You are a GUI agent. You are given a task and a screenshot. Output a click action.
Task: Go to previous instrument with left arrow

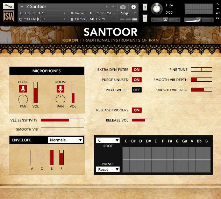click(107, 7)
